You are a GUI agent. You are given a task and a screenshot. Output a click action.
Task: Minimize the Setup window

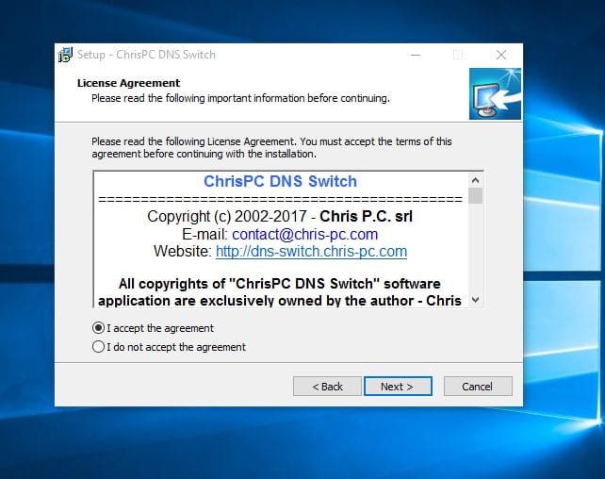click(x=416, y=55)
